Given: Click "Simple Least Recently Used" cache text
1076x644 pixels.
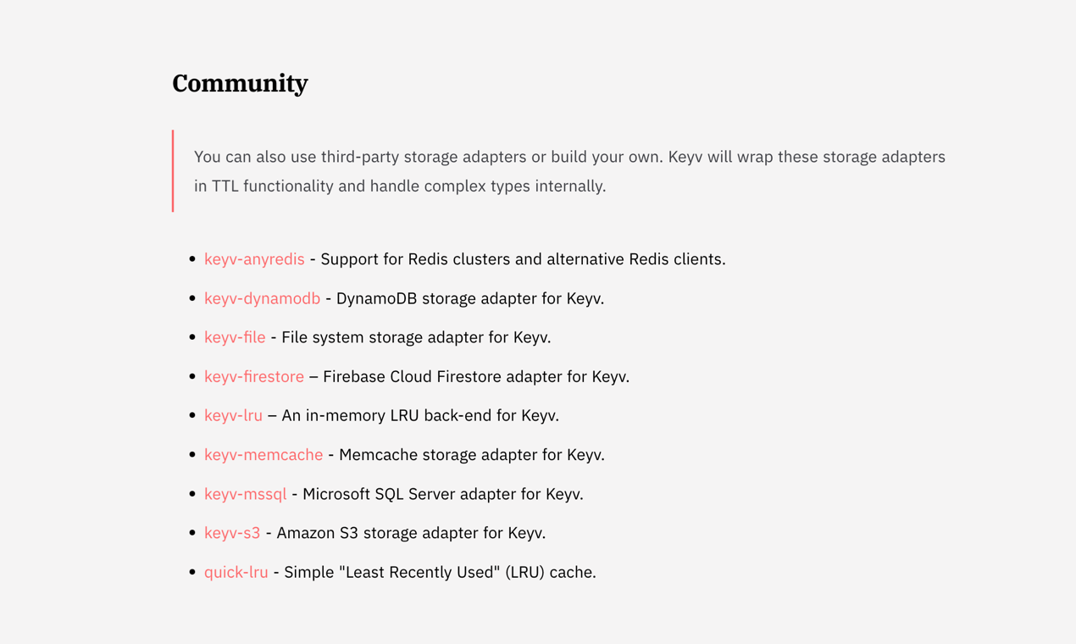Looking at the screenshot, I should (x=440, y=572).
